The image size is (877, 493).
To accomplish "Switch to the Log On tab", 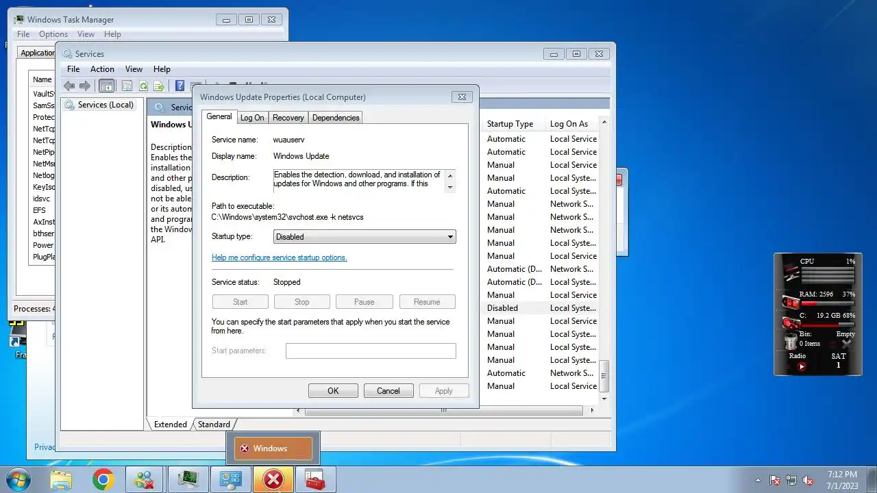I will tap(252, 118).
